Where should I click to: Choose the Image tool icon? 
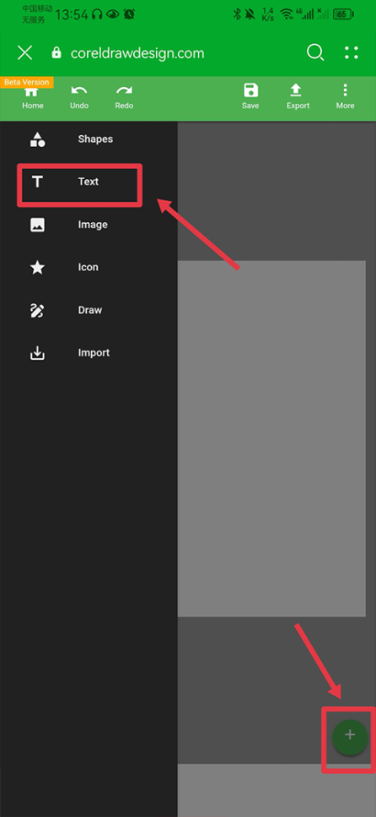pyautogui.click(x=37, y=225)
